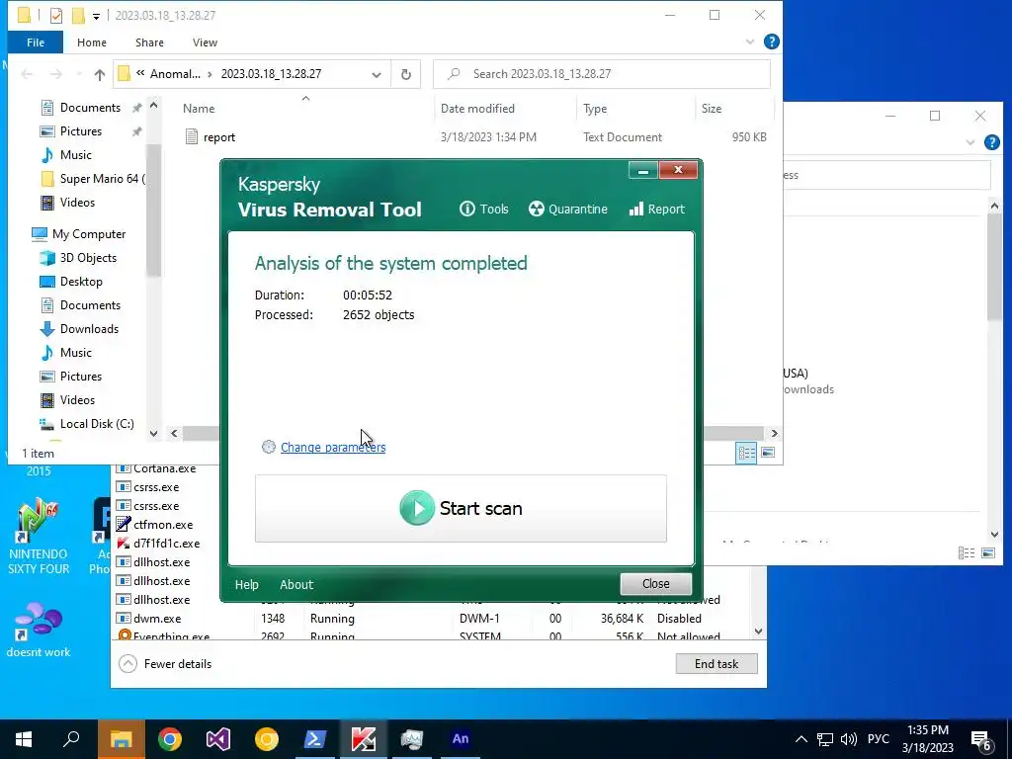1012x759 pixels.
Task: Click the Forward arrow in File Explorer
Action: (x=56, y=75)
